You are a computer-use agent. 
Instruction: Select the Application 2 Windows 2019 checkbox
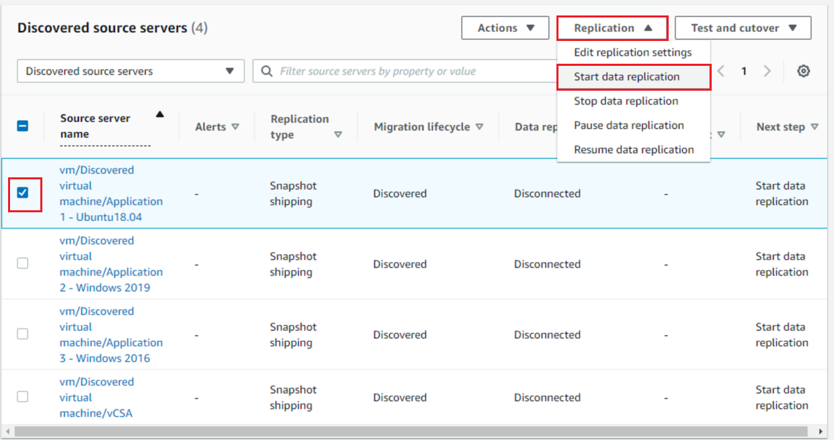[x=22, y=263]
